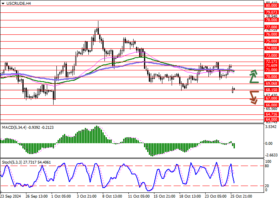Click the 3 Oct 21:00 time label
This screenshot has height=200, width=280.
tap(87, 196)
